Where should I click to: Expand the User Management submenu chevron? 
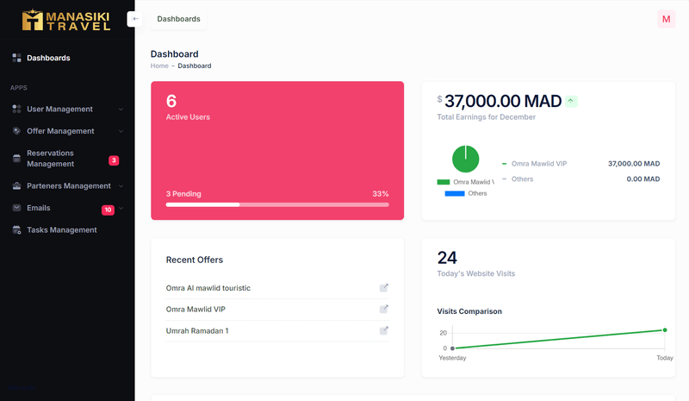[121, 110]
